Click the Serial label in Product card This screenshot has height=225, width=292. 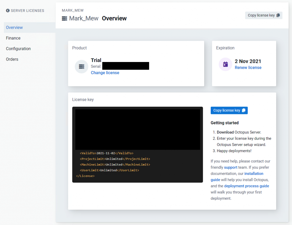pyautogui.click(x=96, y=66)
